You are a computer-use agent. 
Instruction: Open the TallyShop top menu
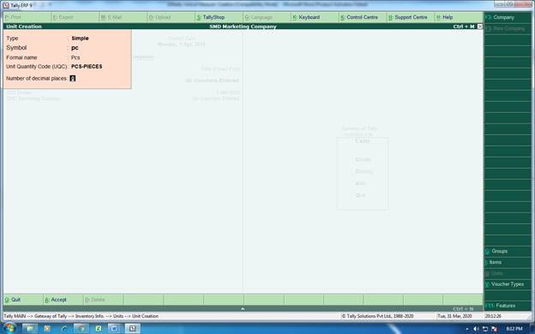(211, 17)
